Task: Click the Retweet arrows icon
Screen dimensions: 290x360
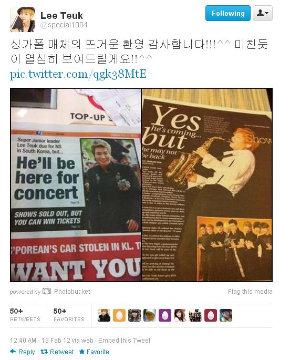Action: point(44,352)
